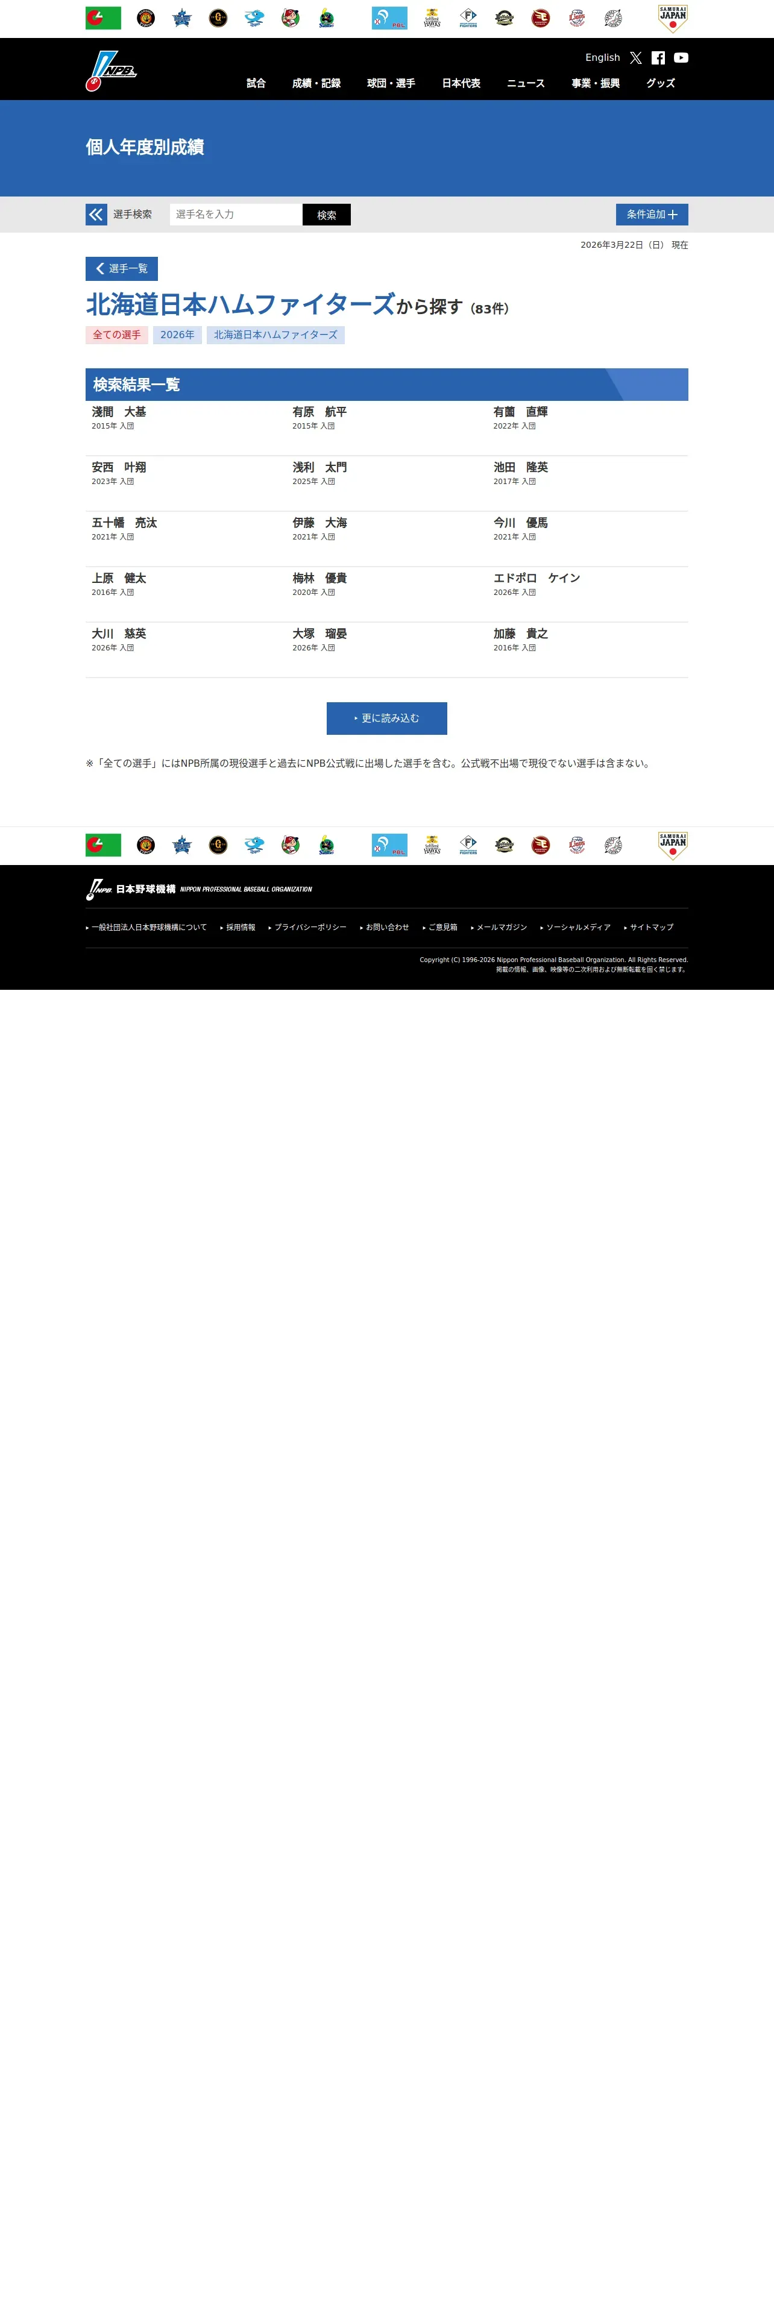The image size is (774, 2322).
Task: Open player 池田 隆英
Action: [521, 468]
